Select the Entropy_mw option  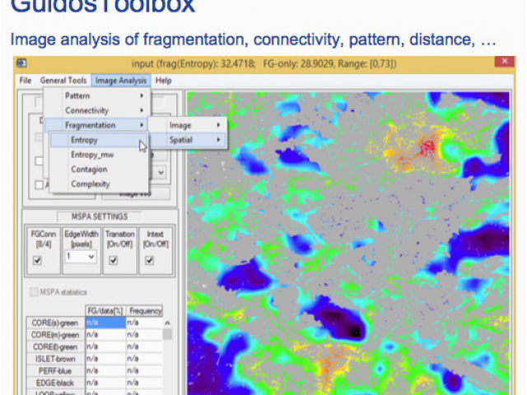tap(98, 155)
